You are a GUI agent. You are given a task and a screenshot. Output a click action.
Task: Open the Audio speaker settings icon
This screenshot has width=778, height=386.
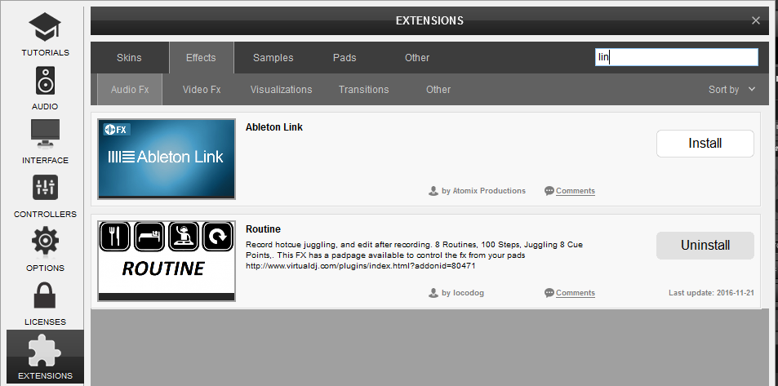[45, 81]
